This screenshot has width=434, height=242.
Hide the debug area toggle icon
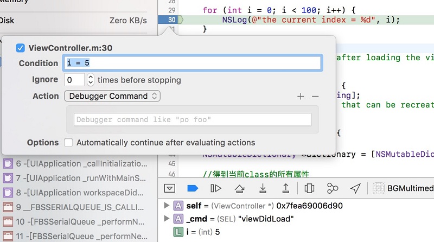coord(170,188)
